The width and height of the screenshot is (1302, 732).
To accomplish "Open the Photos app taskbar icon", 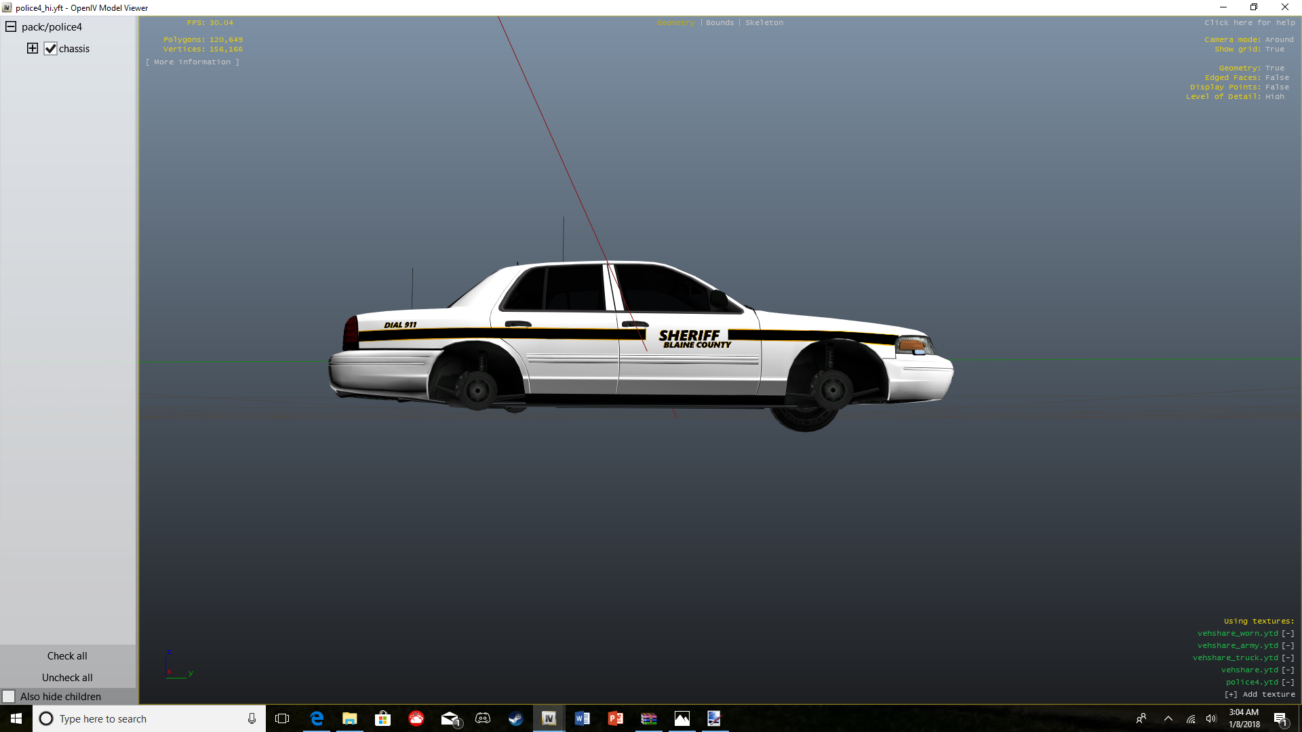I will 682,718.
